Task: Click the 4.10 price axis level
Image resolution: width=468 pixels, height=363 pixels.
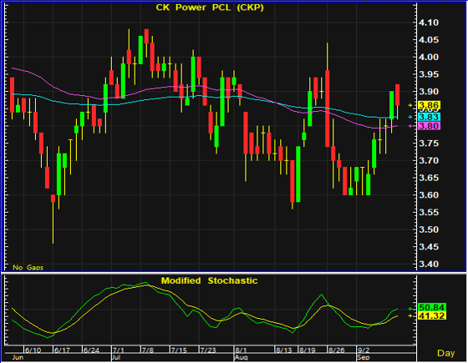Action: (x=429, y=23)
